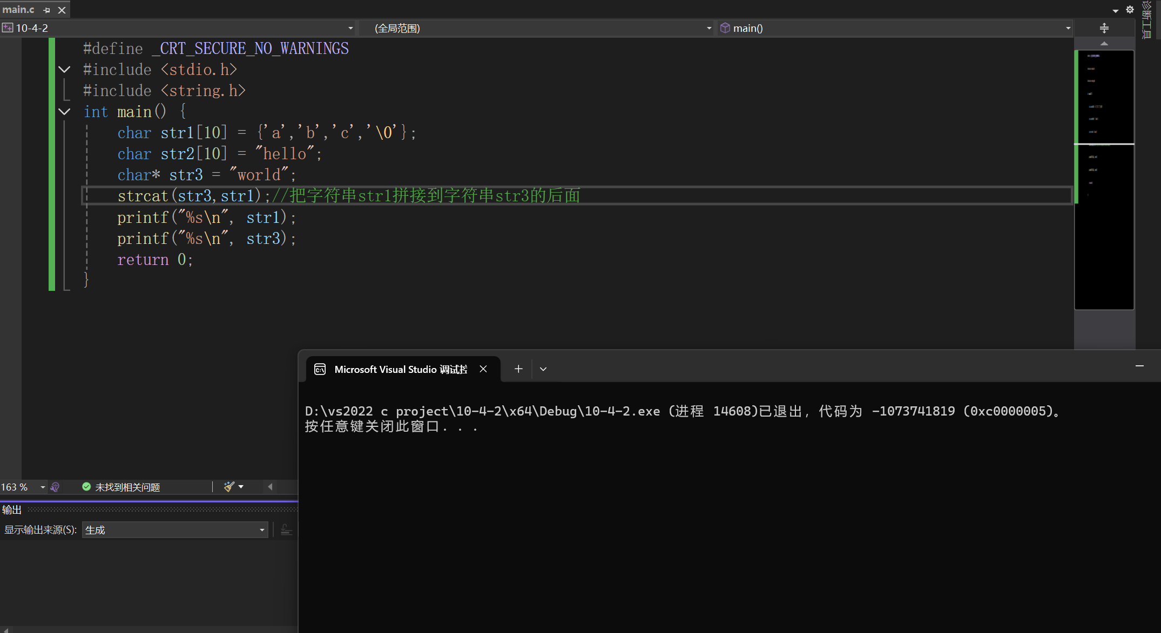Viewport: 1161px width, 633px height.
Task: Open terminal tab dropdown chevron
Action: [543, 369]
